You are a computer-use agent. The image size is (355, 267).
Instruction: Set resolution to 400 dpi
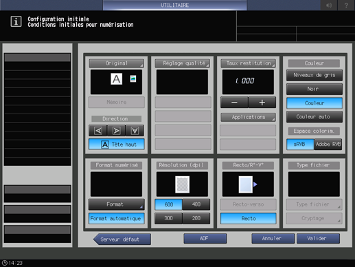196,204
